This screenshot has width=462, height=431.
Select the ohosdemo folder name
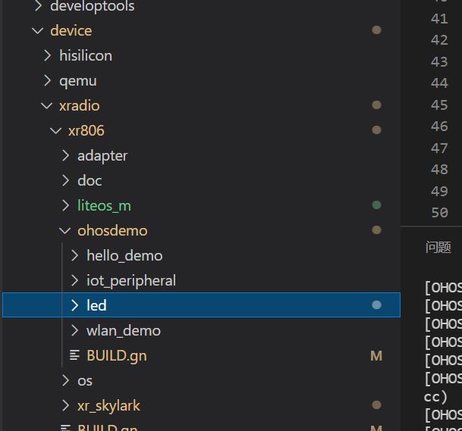tap(112, 231)
